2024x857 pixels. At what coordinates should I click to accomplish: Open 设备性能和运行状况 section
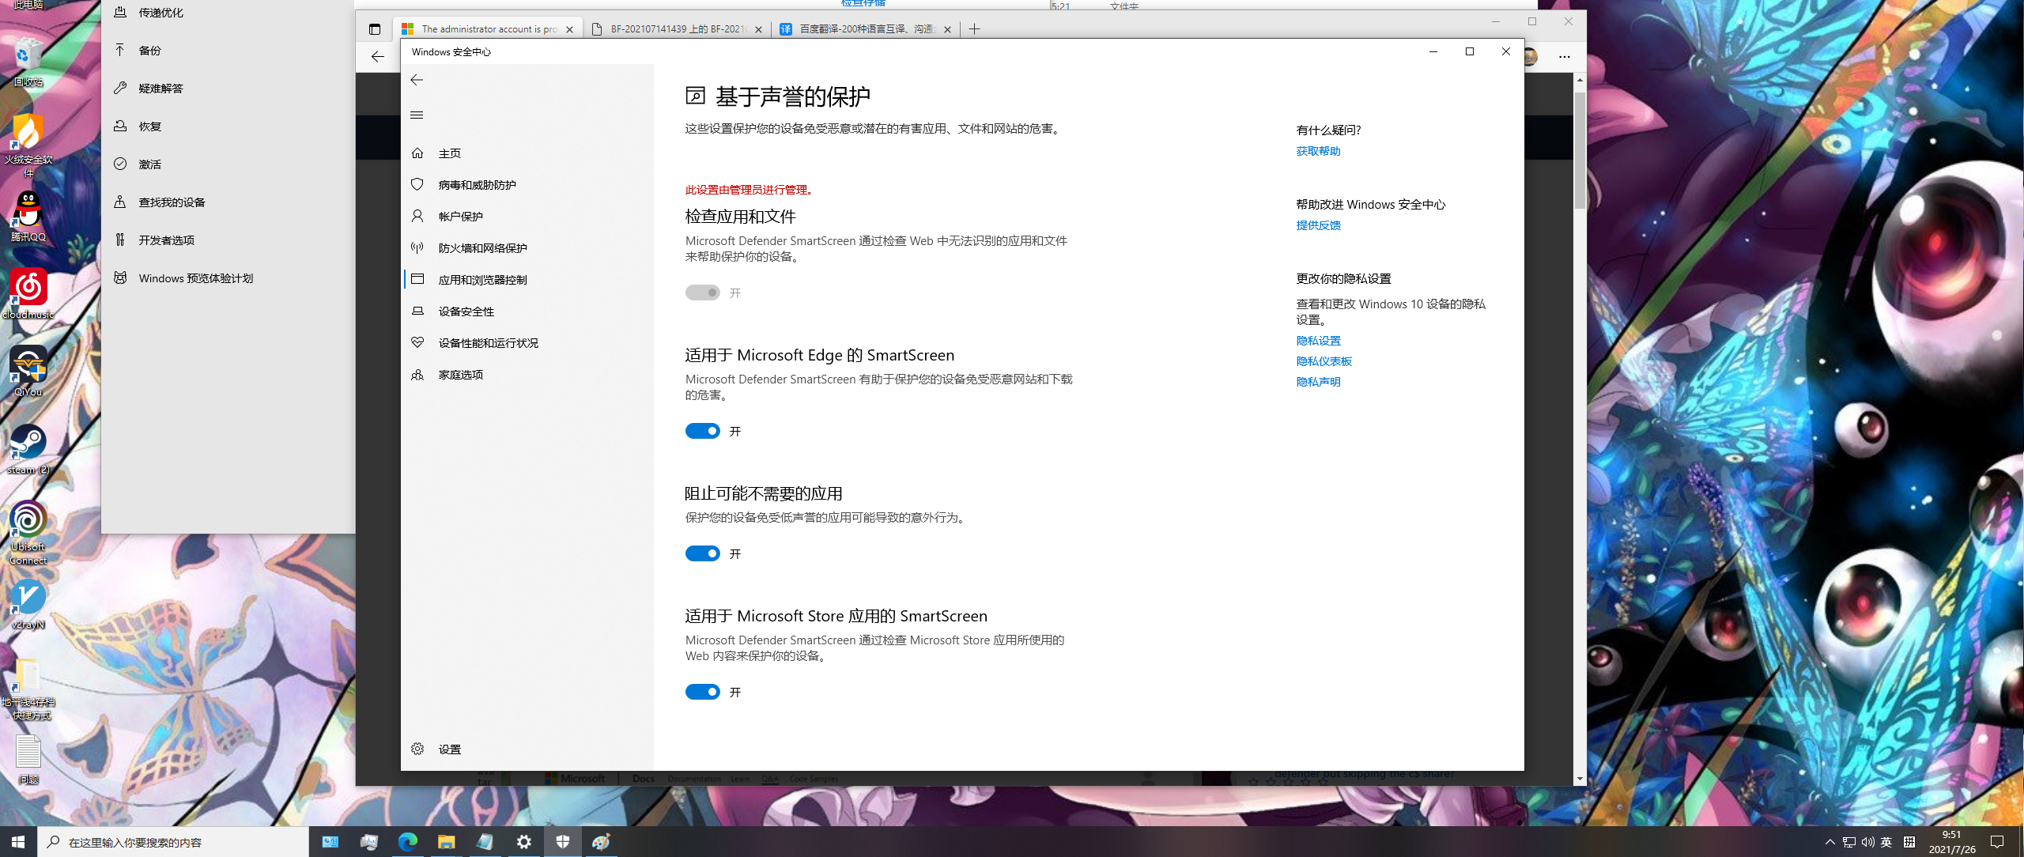527,343
